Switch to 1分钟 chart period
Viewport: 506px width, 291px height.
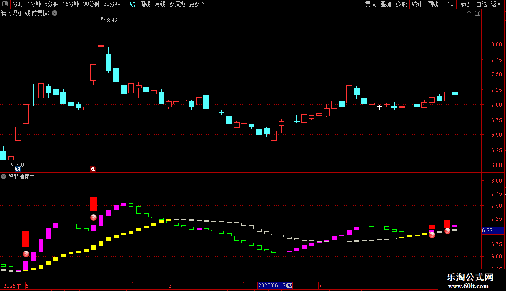tap(34, 4)
